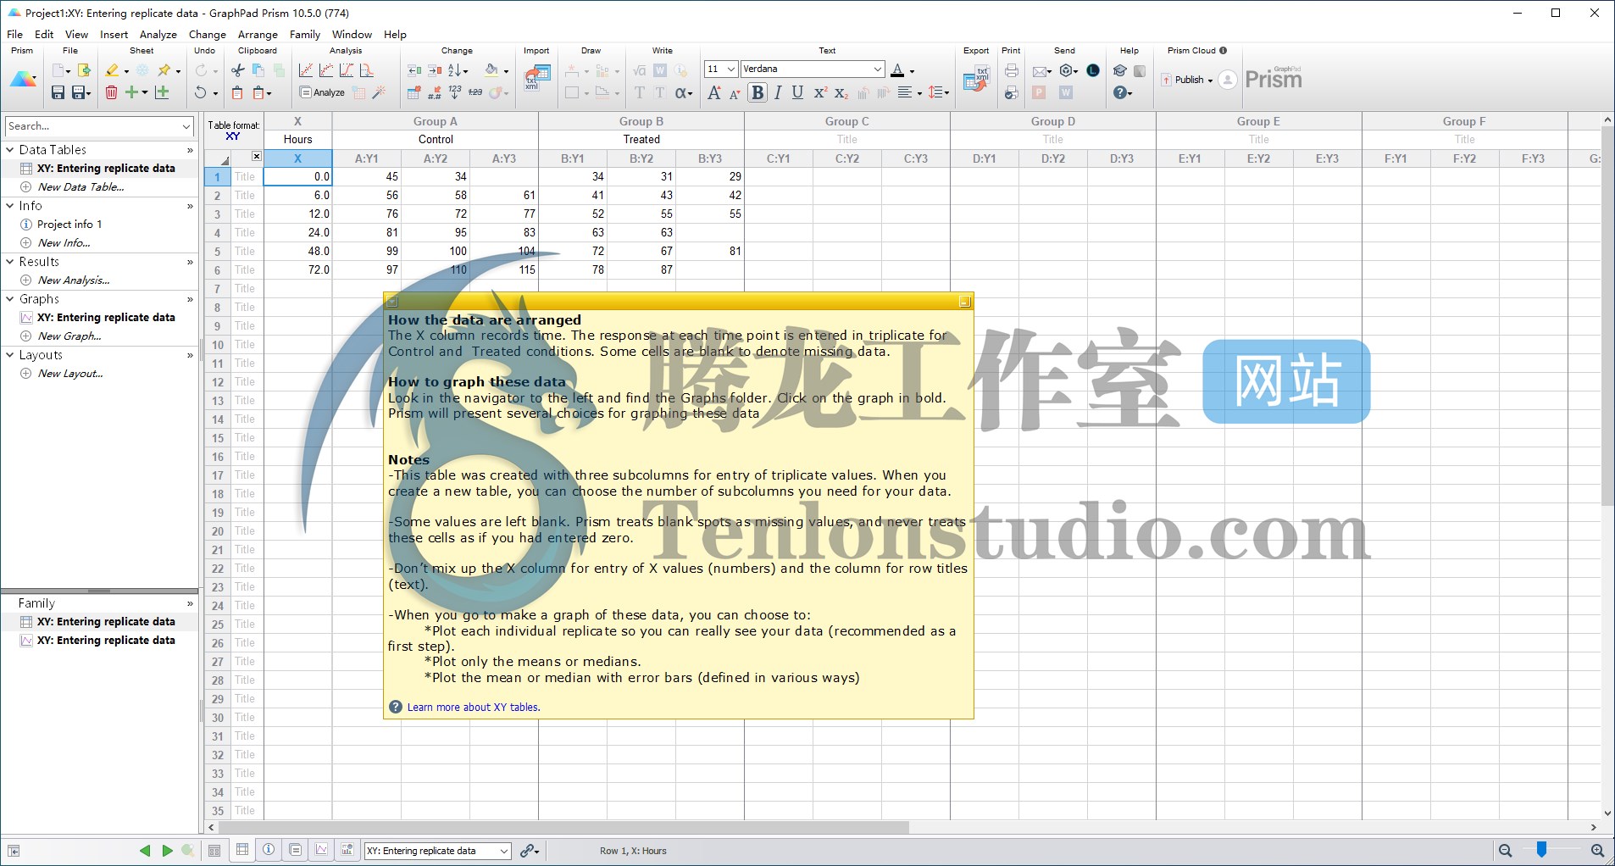Click the Import txt/xml file icon

(537, 77)
